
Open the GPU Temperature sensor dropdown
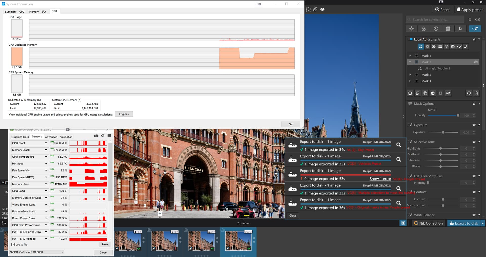click(46, 157)
